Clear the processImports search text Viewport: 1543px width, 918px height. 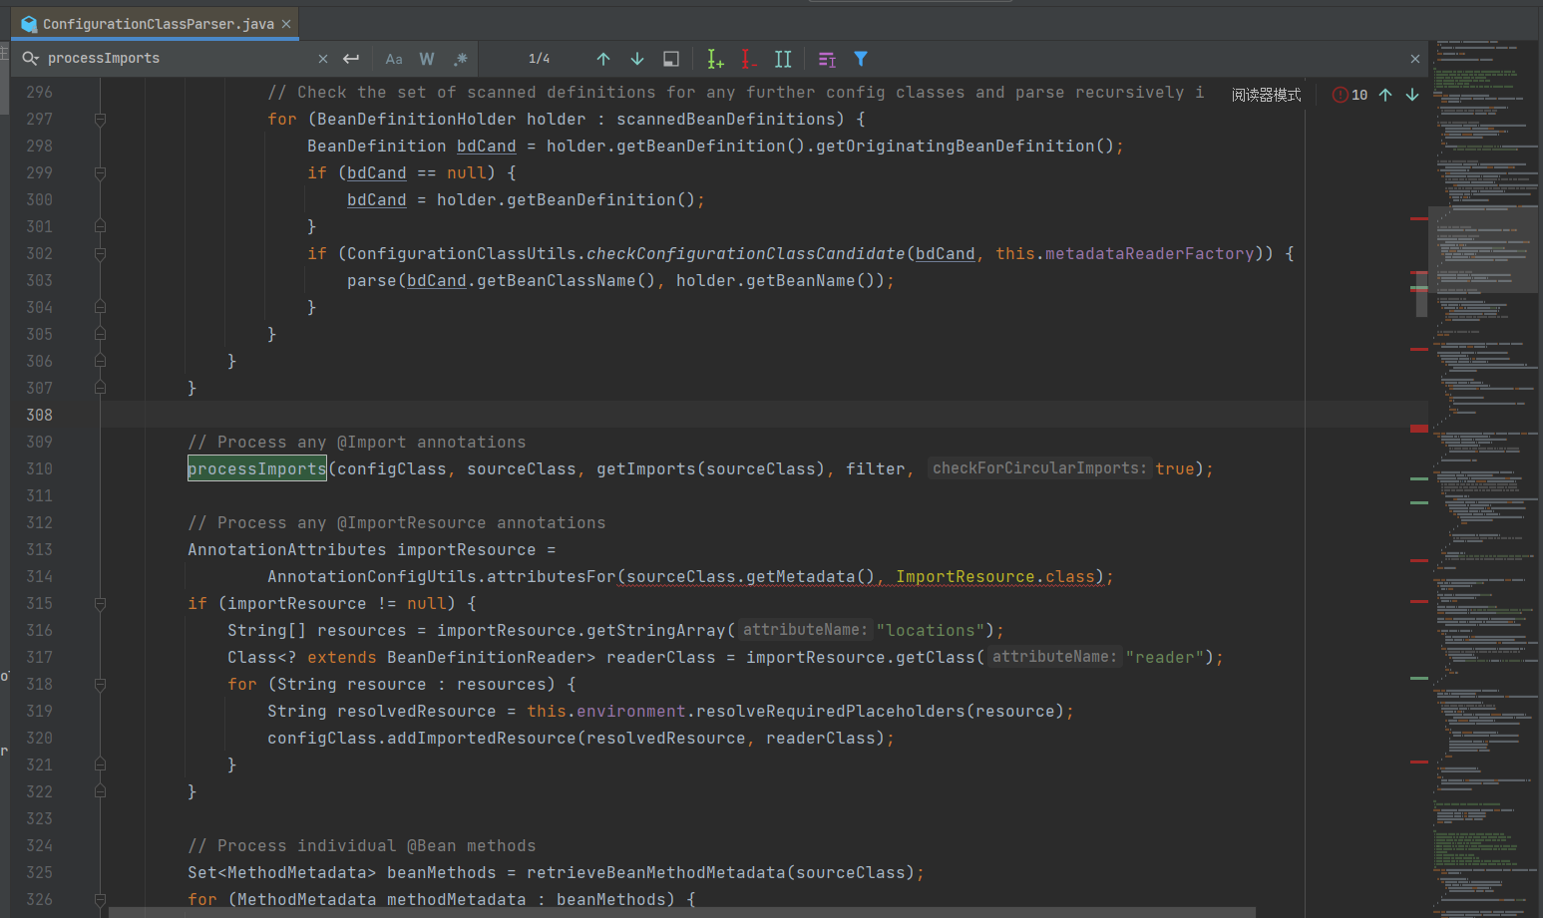323,59
